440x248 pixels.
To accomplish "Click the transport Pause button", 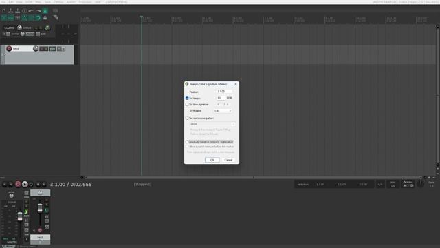I will [x=44, y=185].
